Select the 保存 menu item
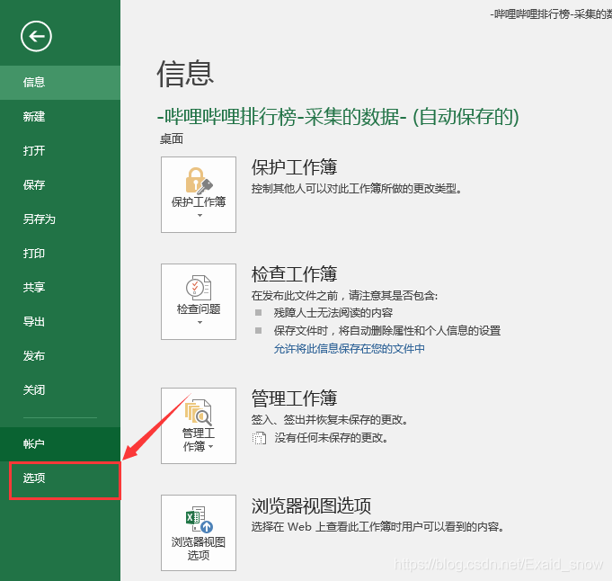The width and height of the screenshot is (612, 581). click(x=60, y=184)
